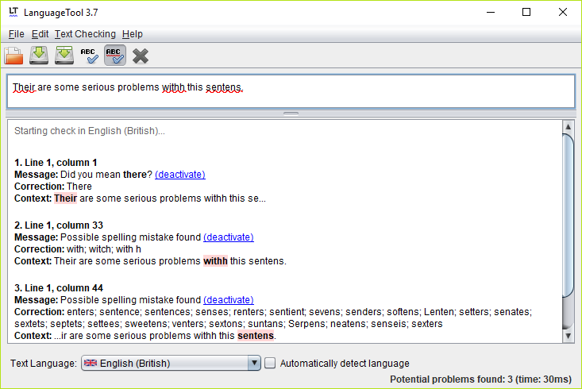The width and height of the screenshot is (582, 389).
Task: Open the Help menu
Action: (x=132, y=34)
